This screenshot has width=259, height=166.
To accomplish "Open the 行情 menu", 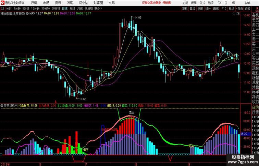I will (x=34, y=3).
